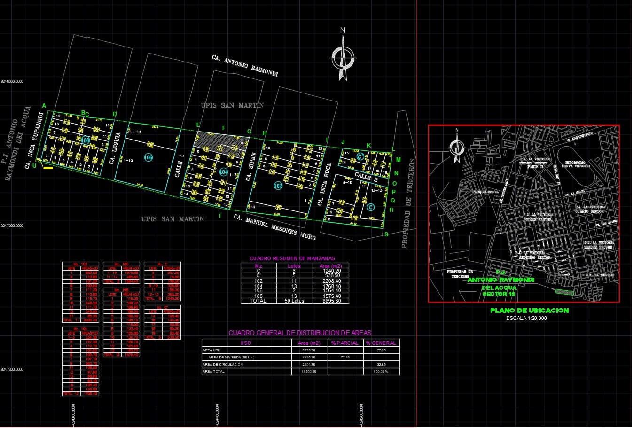Pick the hatched lot in block 104
Image resolution: width=641 pixels, height=436 pixels.
click(221, 142)
